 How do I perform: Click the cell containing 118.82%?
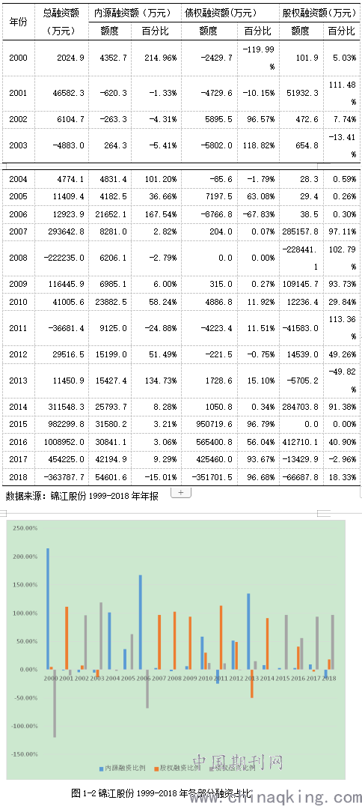coord(257,145)
